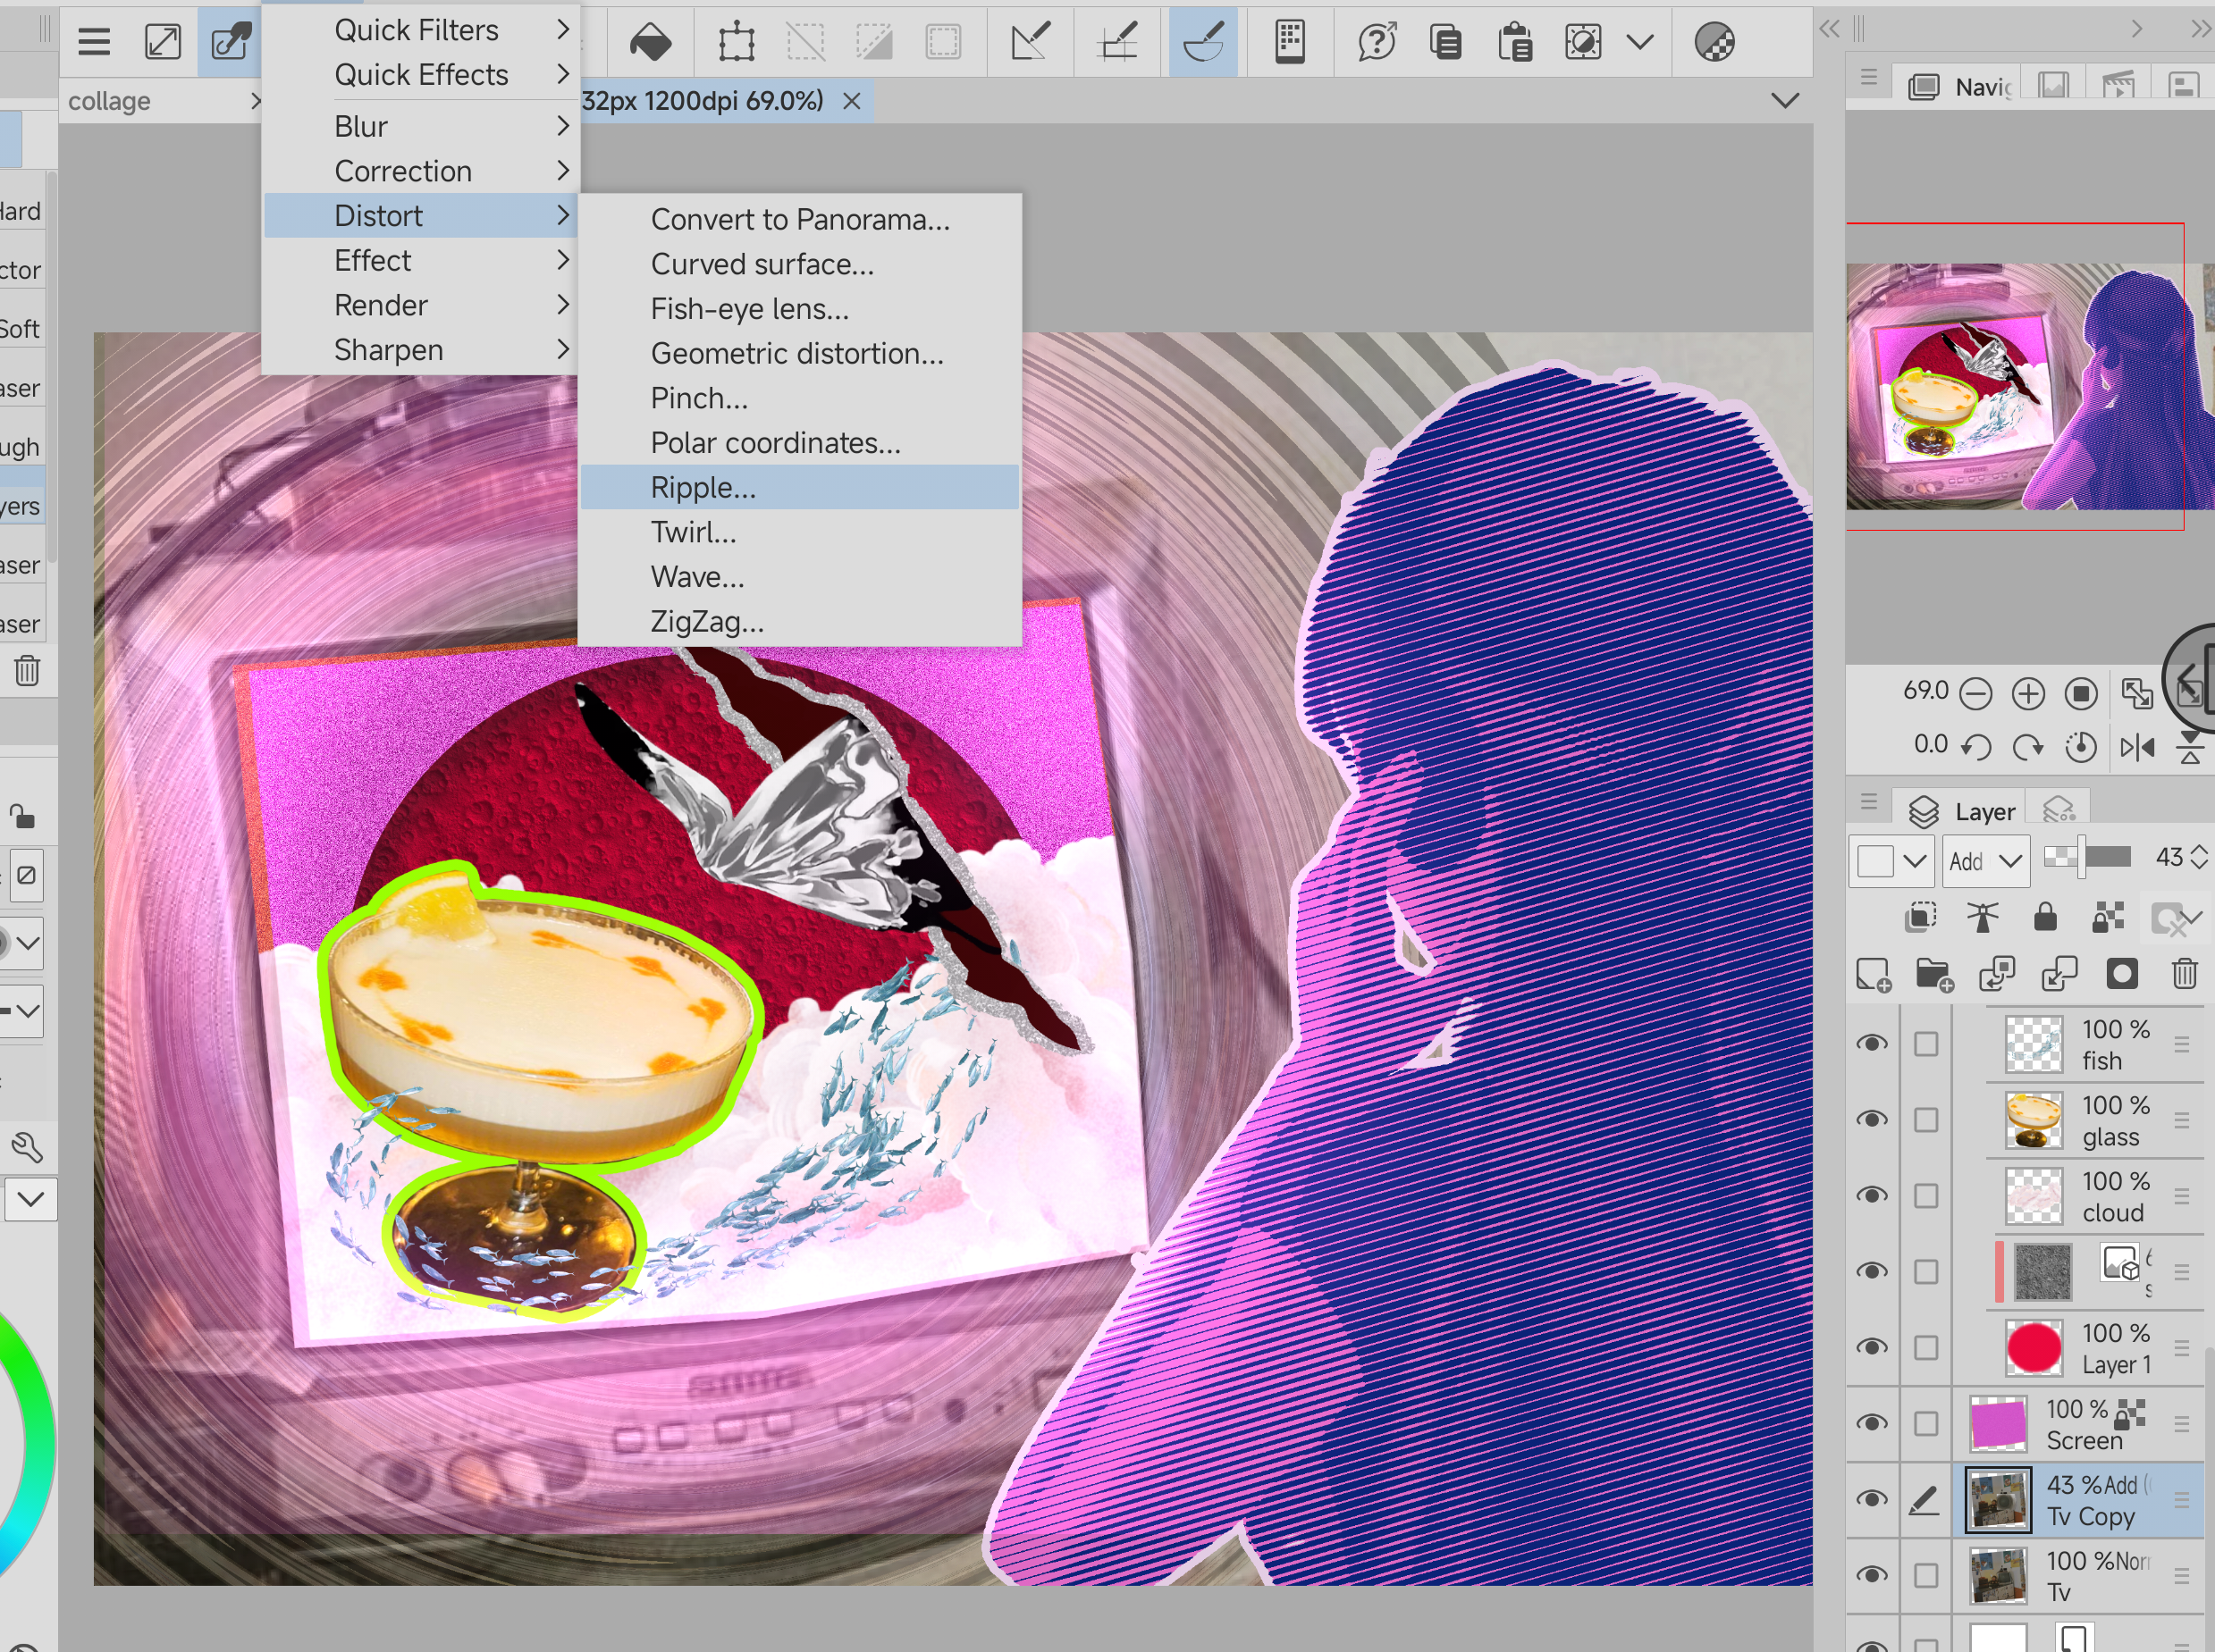Click the Zoom In plus icon in Navigator
This screenshot has width=2215, height=1652.
pos(2028,693)
